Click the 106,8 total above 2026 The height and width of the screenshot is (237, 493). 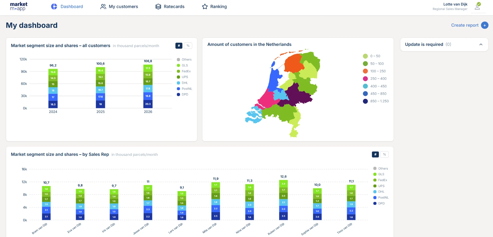[x=148, y=61]
